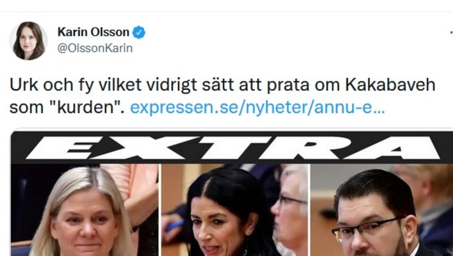Open the bearded man with glasses photo
Screen dimensions: 453x256
tap(382, 210)
